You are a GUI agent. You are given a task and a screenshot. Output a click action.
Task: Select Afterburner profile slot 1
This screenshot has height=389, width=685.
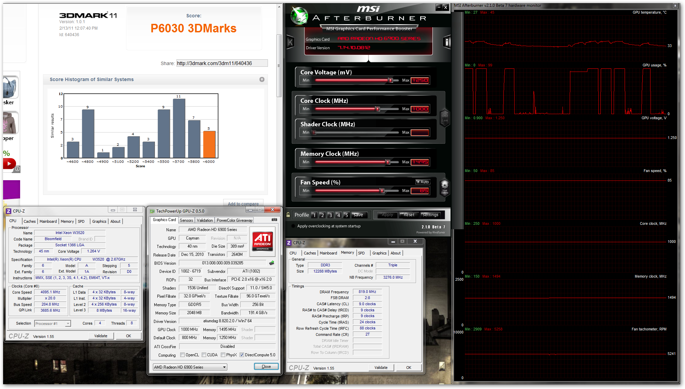pyautogui.click(x=314, y=215)
